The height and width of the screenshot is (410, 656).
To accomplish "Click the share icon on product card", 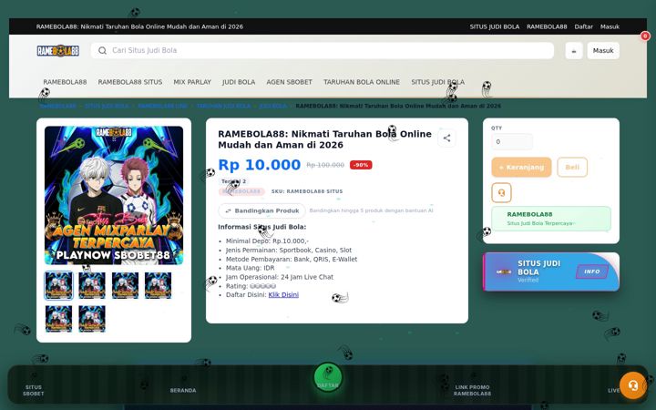I will (446, 138).
